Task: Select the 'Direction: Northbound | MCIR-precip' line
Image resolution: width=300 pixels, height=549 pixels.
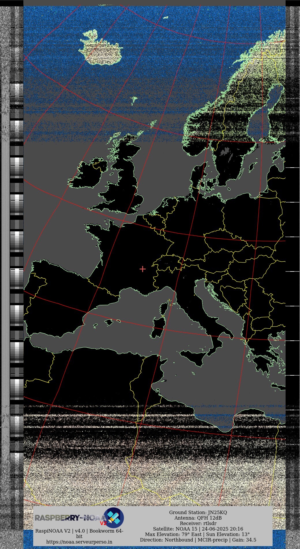Action: point(198,540)
